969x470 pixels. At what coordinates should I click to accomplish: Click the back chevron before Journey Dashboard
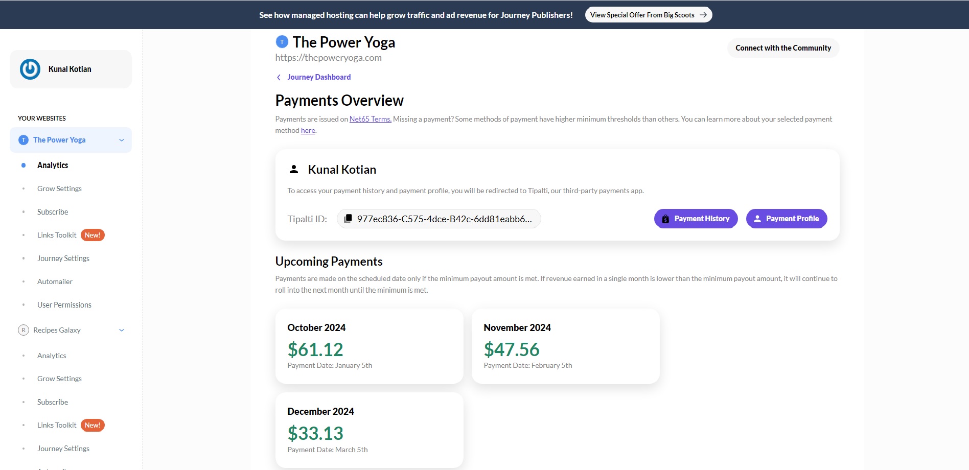[x=279, y=78]
